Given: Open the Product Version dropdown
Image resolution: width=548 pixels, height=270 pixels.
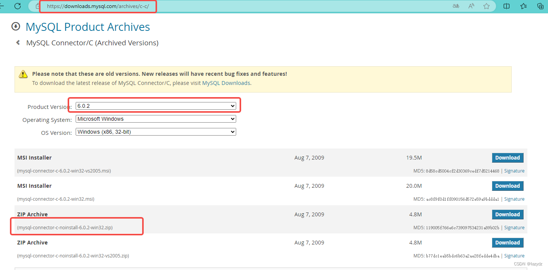Looking at the screenshot, I should point(155,105).
